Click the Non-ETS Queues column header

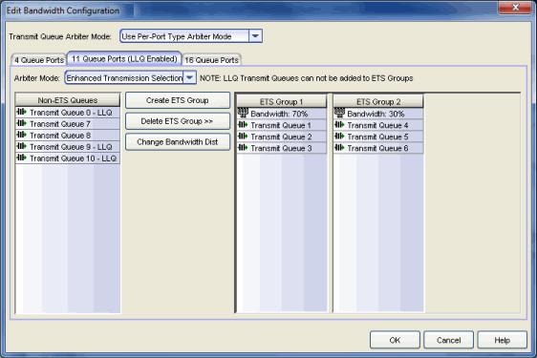tap(68, 100)
